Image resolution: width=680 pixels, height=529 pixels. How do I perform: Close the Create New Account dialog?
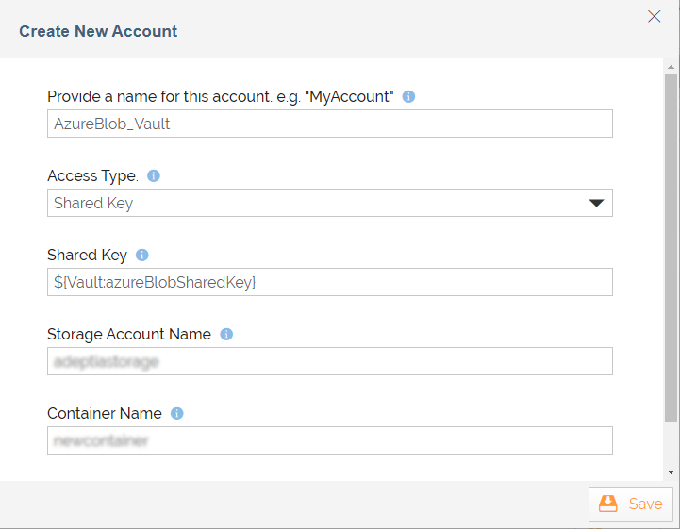[654, 16]
